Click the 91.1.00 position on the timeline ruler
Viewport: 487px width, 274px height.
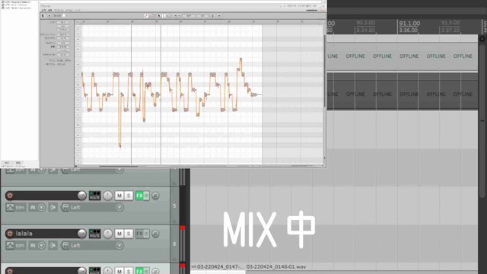click(409, 24)
